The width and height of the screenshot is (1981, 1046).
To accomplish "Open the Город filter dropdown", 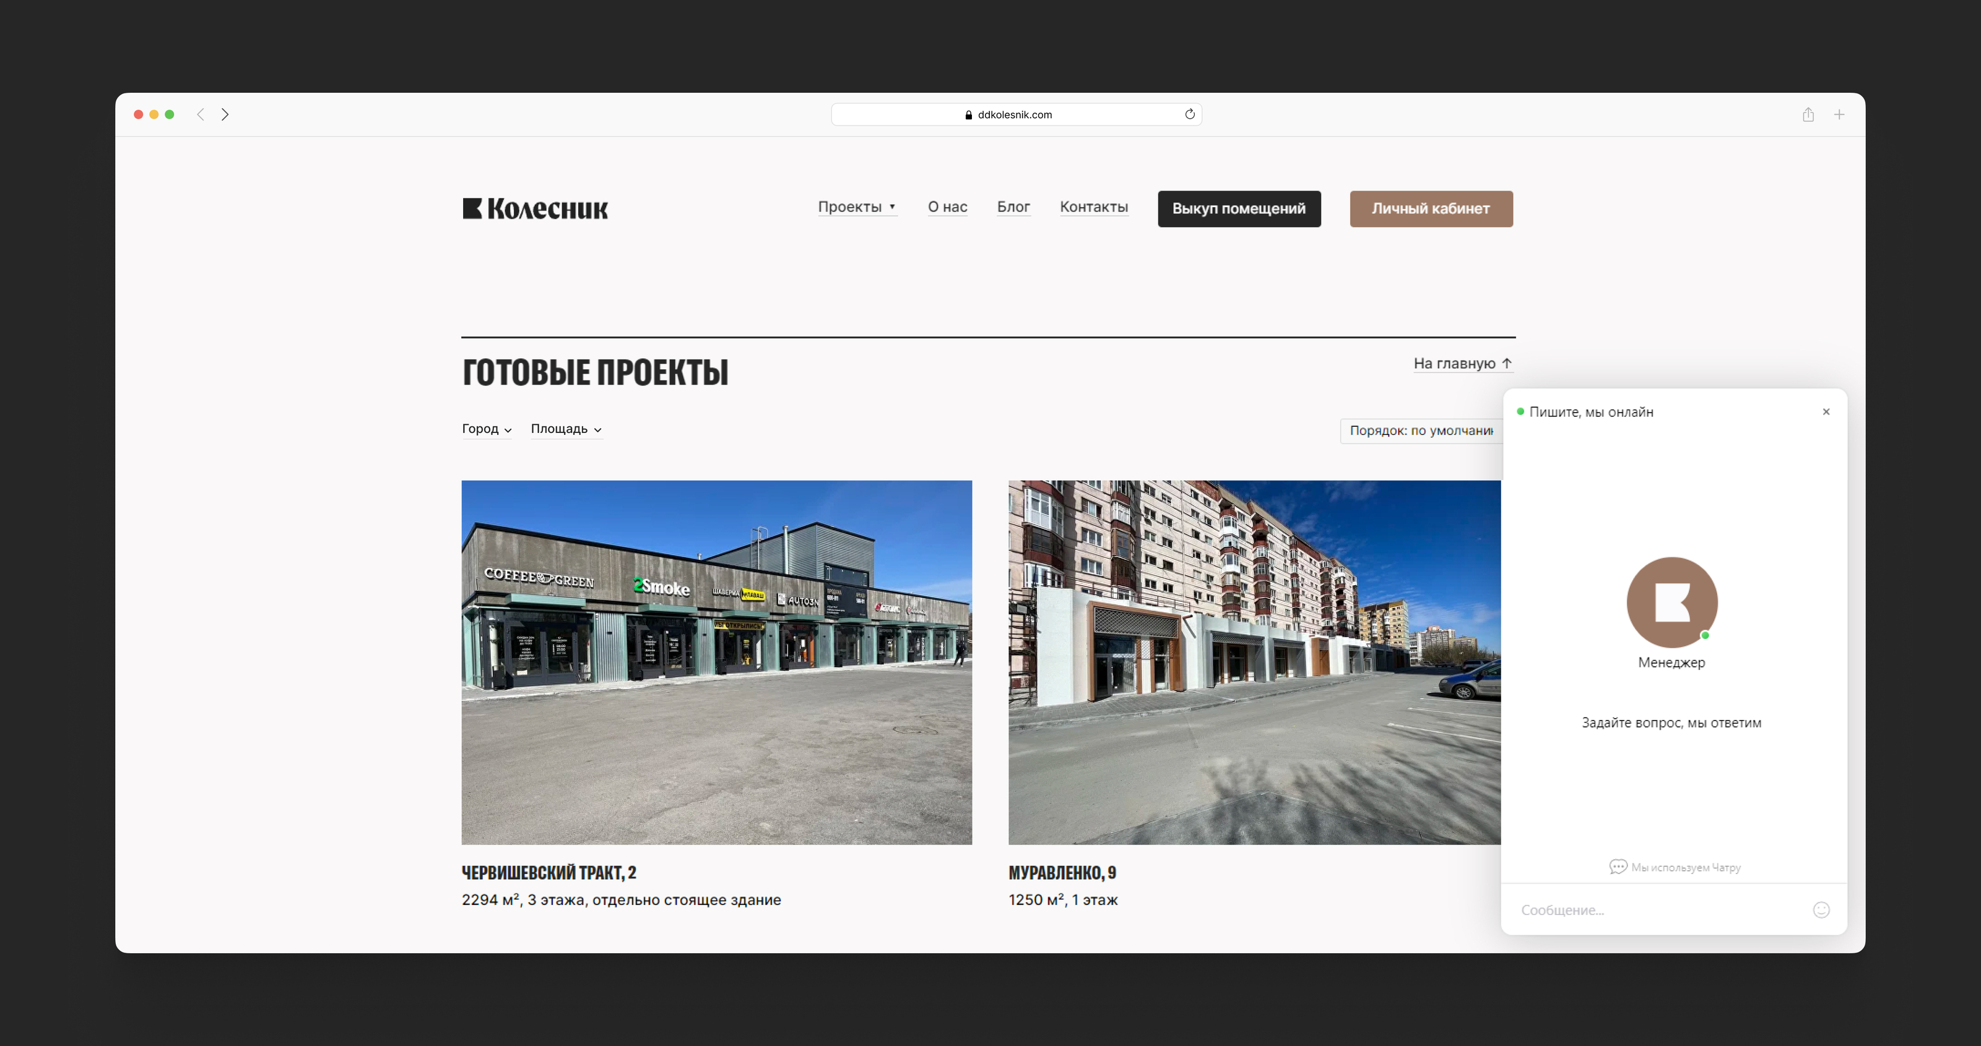I will [486, 429].
